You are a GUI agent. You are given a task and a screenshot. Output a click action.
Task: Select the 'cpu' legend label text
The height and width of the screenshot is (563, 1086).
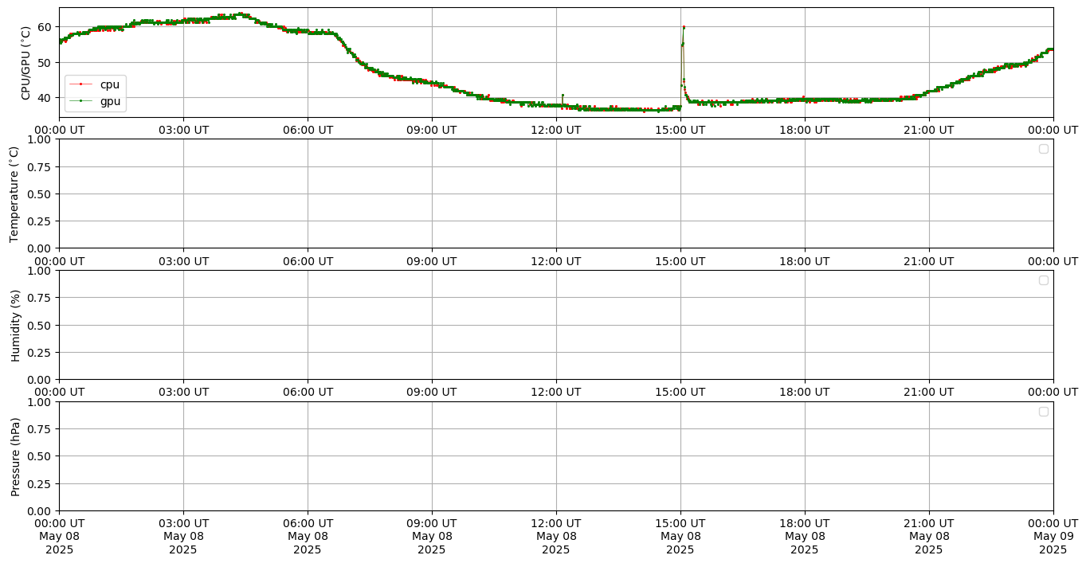click(x=109, y=85)
